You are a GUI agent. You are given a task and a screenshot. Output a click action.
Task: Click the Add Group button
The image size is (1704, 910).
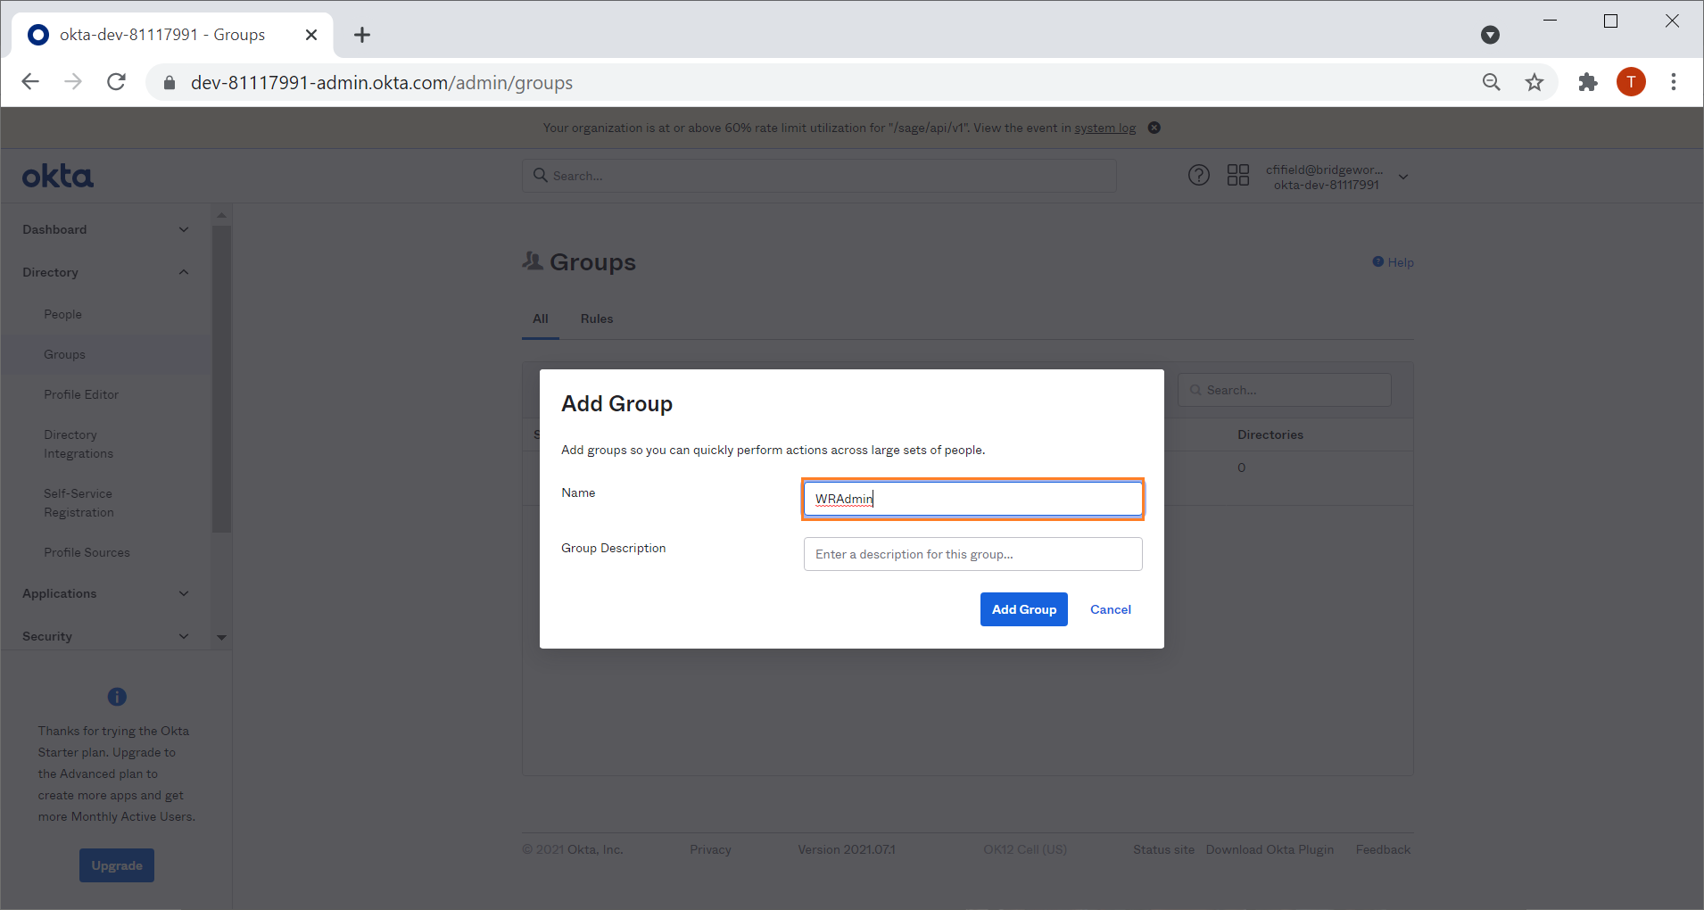(1024, 609)
